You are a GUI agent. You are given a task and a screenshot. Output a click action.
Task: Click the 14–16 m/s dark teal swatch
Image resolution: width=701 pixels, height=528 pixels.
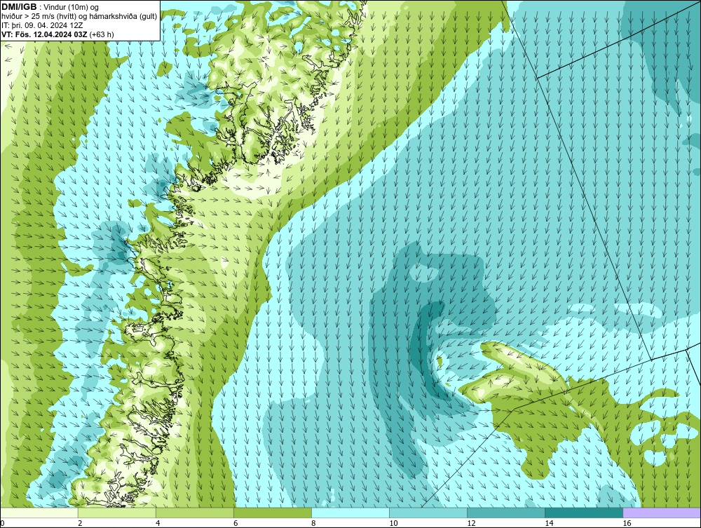click(x=584, y=513)
